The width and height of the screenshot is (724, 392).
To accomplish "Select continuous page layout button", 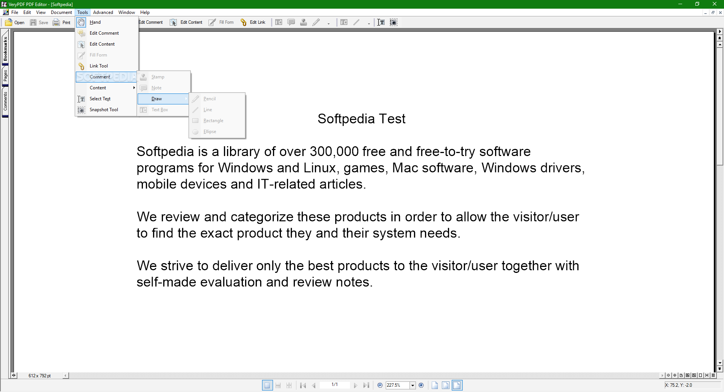I will [278, 385].
